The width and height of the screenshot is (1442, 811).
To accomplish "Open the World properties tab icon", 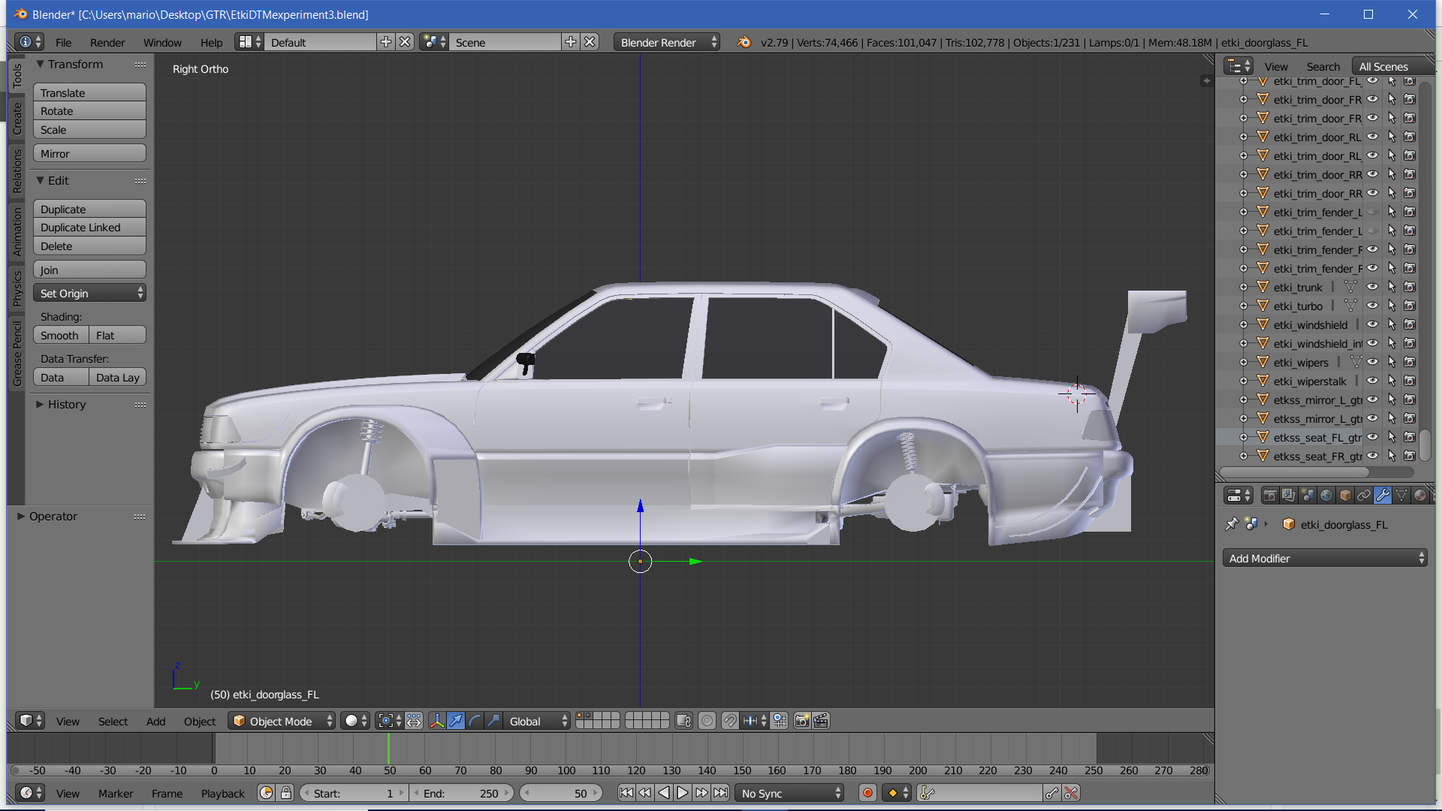I will pyautogui.click(x=1326, y=496).
